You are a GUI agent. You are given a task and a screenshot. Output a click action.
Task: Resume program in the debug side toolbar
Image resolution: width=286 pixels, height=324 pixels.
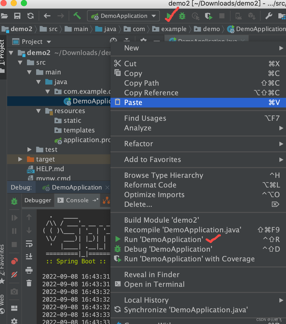[x=15, y=218]
